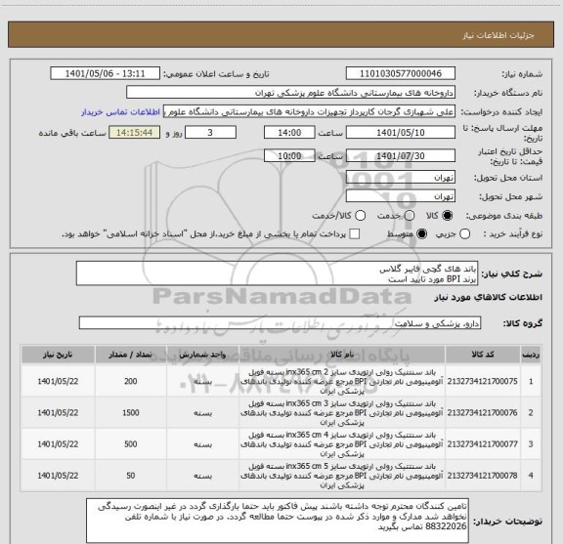
Task: Click product code 213273412170​0077
Action: pos(482,443)
